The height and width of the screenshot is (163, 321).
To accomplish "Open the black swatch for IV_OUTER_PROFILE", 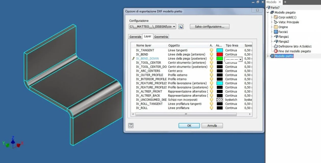I will [x=220, y=75].
